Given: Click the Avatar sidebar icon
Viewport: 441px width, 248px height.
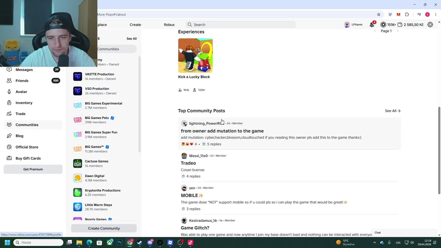Looking at the screenshot, I should (x=9, y=92).
